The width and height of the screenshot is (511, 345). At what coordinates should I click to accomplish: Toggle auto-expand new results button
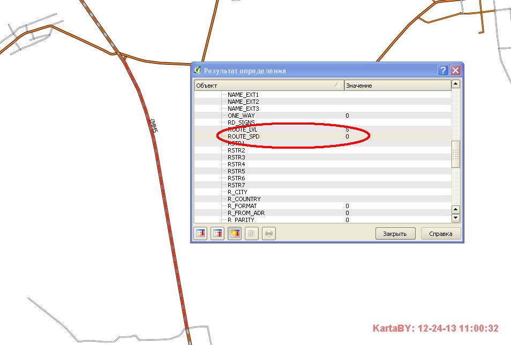235,234
